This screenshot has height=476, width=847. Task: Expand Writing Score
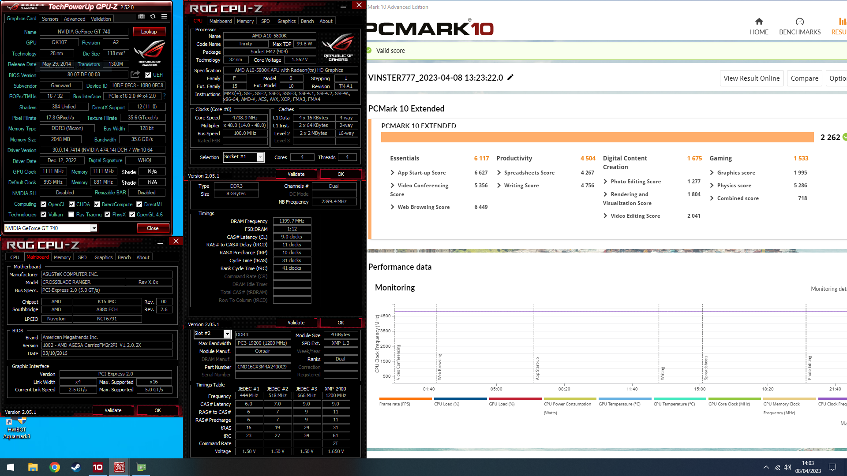point(499,186)
